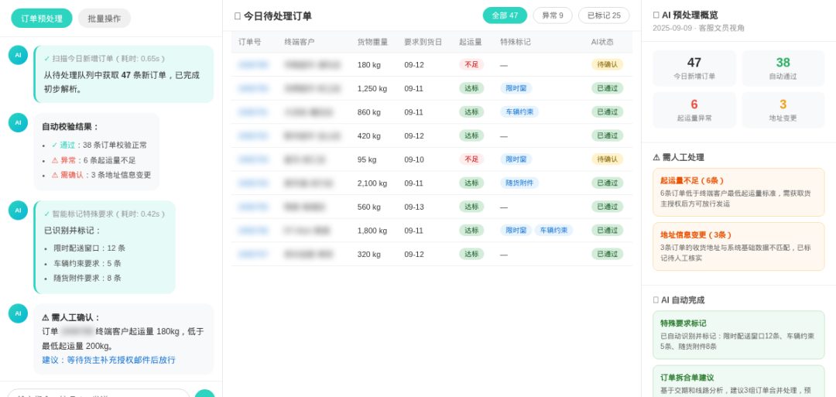Click the 09-13 delivery date cell
The image size is (836, 397).
(x=413, y=207)
